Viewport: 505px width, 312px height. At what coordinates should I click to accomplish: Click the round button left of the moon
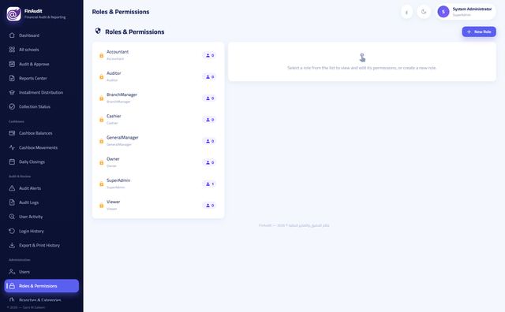pyautogui.click(x=407, y=12)
